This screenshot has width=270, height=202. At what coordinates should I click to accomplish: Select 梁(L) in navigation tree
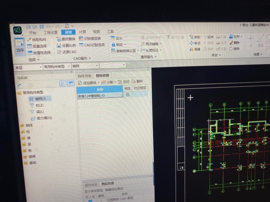click(x=37, y=112)
